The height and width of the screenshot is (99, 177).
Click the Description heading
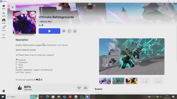tap(22, 40)
